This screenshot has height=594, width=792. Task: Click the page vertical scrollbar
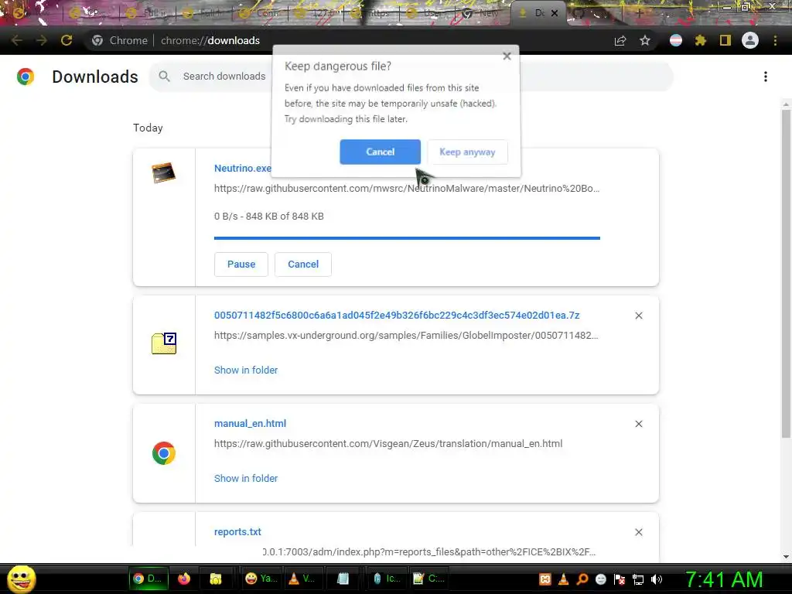[x=786, y=273]
